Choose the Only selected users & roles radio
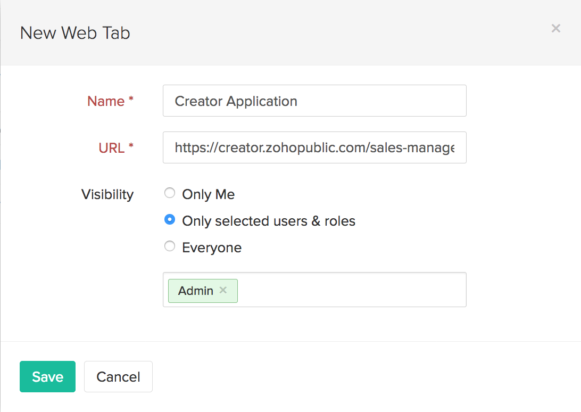Viewport: 581px width, 412px height. [x=170, y=220]
